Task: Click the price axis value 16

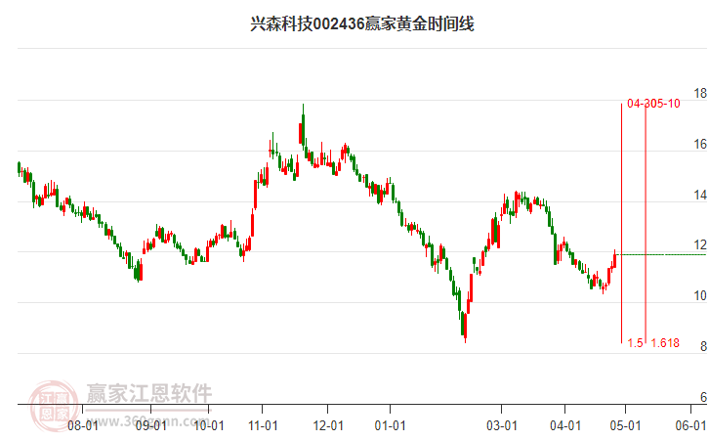Action: (x=700, y=145)
